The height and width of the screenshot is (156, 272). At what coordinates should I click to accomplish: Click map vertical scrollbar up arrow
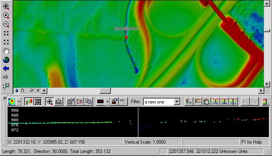coord(267,3)
